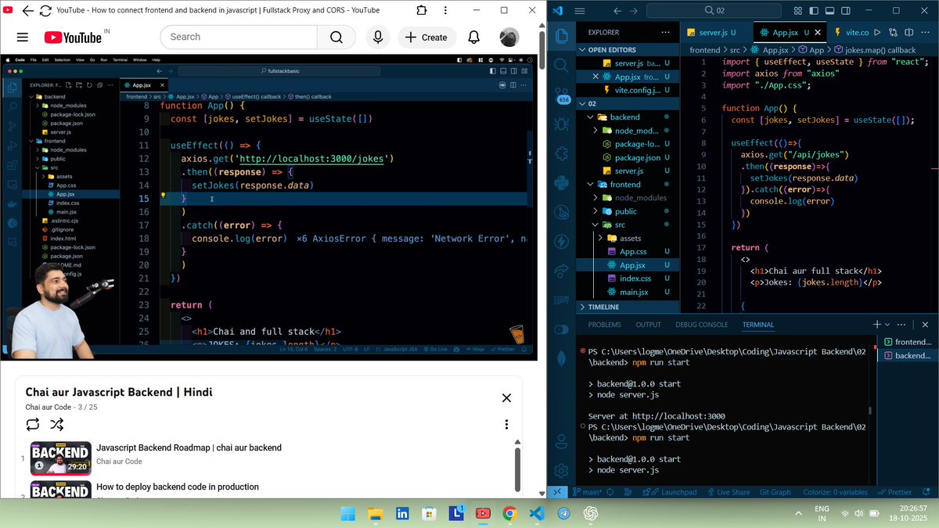Open Source Control view with 656 badge
939x528 pixels.
pyautogui.click(x=561, y=95)
